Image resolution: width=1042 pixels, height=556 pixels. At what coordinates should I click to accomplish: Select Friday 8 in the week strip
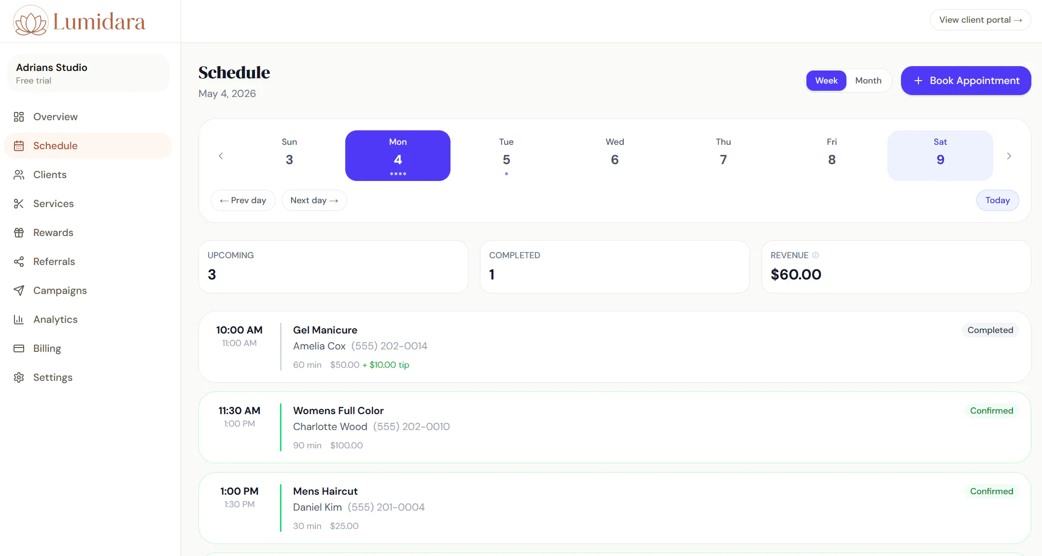pos(831,155)
